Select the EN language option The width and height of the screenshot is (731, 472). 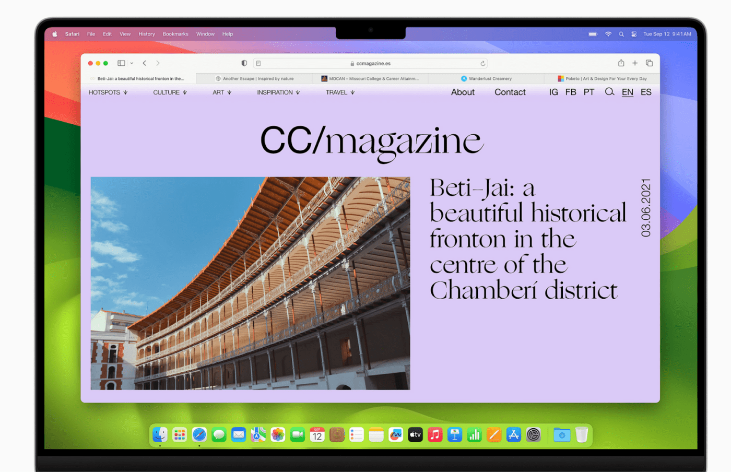628,92
